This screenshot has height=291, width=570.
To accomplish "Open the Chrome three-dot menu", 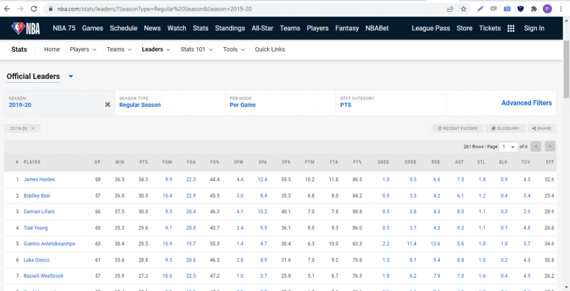I will point(561,9).
